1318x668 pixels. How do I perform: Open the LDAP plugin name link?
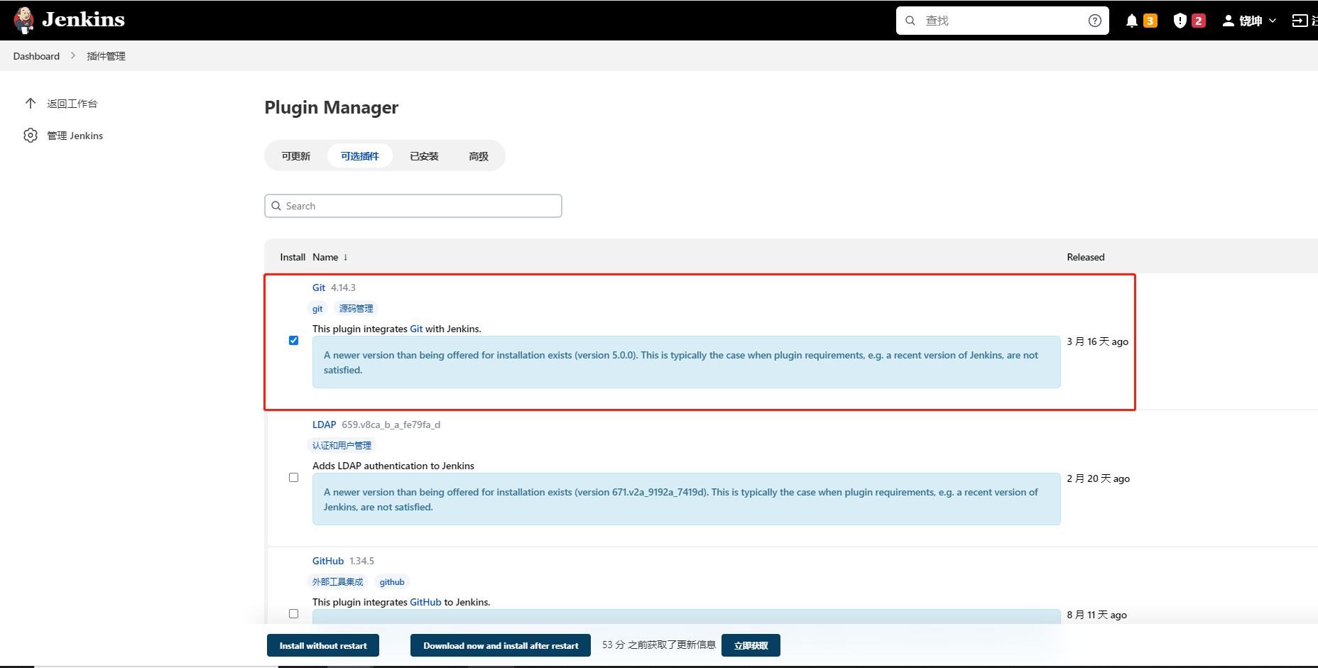point(324,425)
